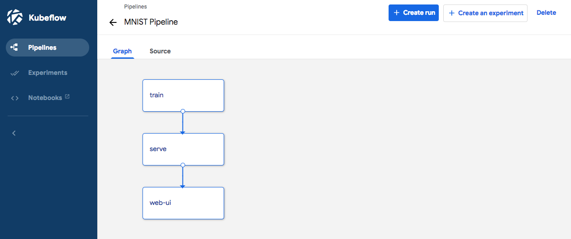Click the Experiments double-check icon
Viewport: 571px width, 239px height.
(x=14, y=73)
